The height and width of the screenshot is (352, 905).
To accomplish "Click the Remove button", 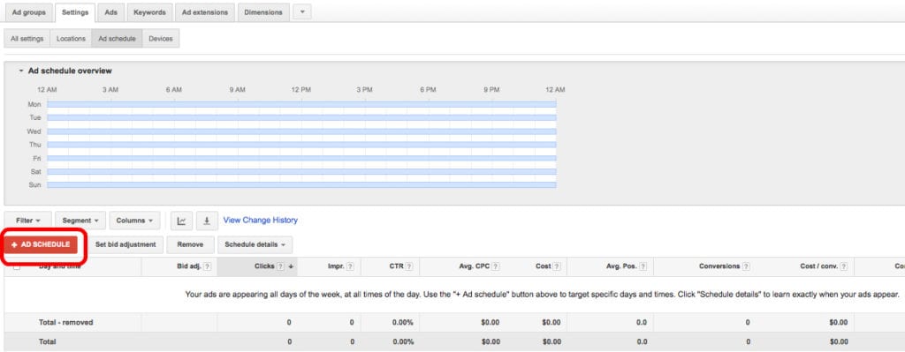I will tap(191, 245).
